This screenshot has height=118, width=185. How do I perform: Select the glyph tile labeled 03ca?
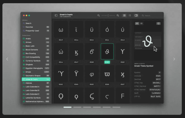(x=76, y=29)
